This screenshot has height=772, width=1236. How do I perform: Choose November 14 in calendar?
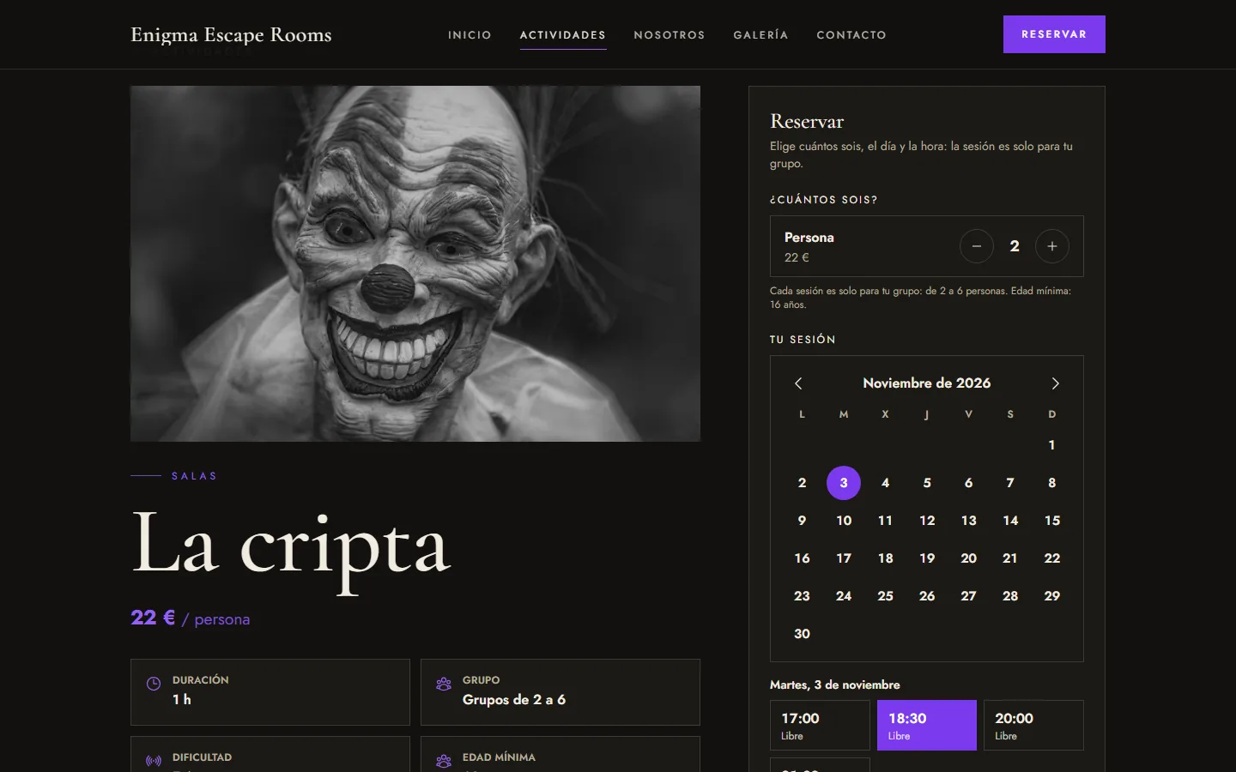[x=1010, y=521]
